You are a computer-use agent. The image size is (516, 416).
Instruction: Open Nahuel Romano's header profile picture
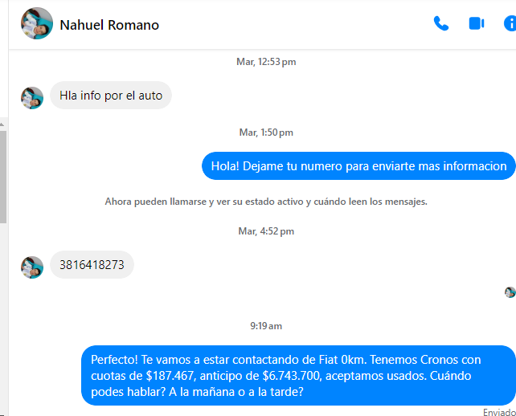coord(37,23)
